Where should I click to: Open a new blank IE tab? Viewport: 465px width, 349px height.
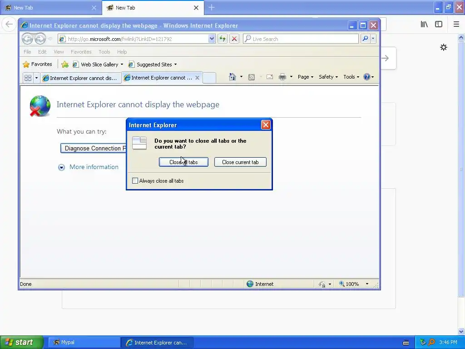coord(209,78)
